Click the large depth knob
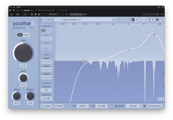This screenshot has width=173, height=120. (23, 53)
